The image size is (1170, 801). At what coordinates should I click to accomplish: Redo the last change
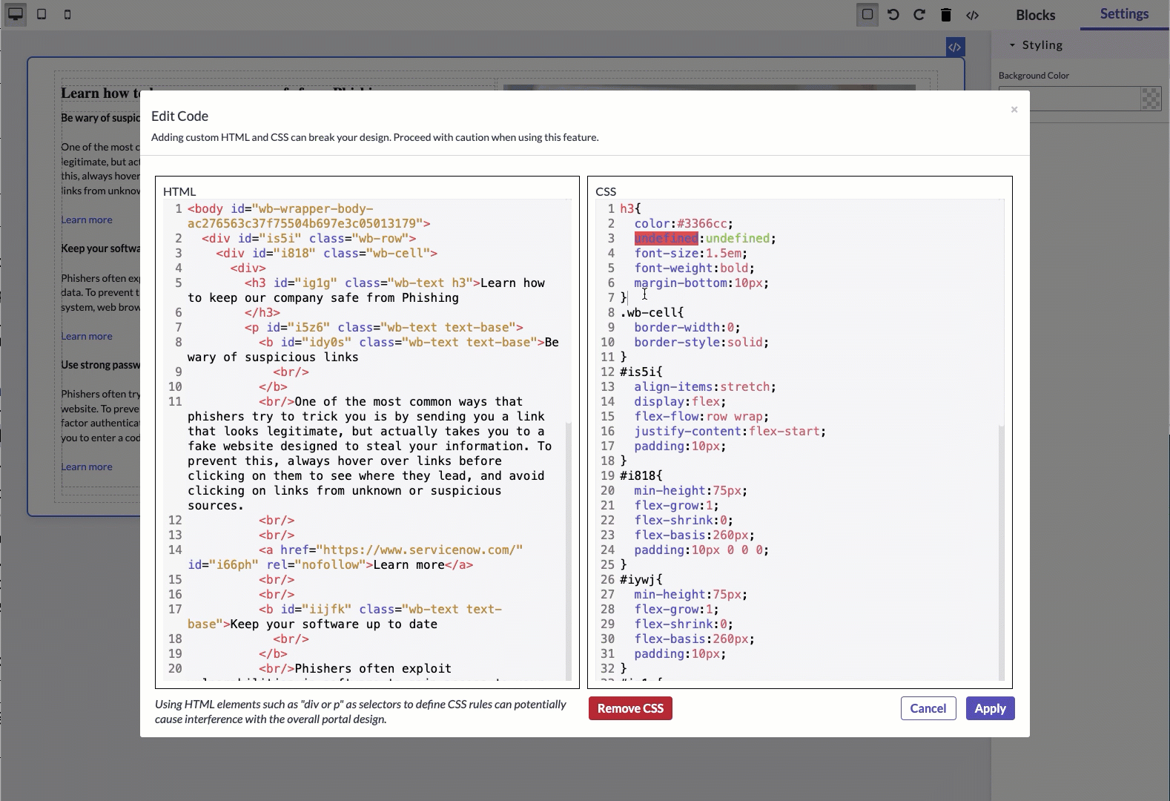[x=919, y=14]
